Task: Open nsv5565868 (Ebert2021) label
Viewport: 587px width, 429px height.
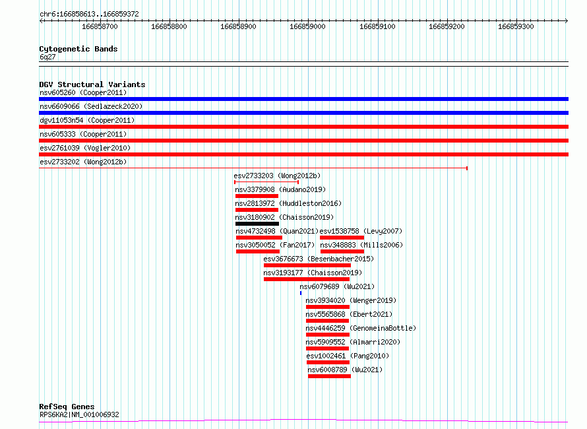Action: [x=349, y=314]
